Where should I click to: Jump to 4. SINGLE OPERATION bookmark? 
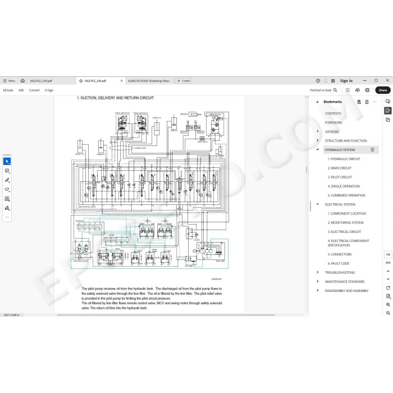click(344, 186)
